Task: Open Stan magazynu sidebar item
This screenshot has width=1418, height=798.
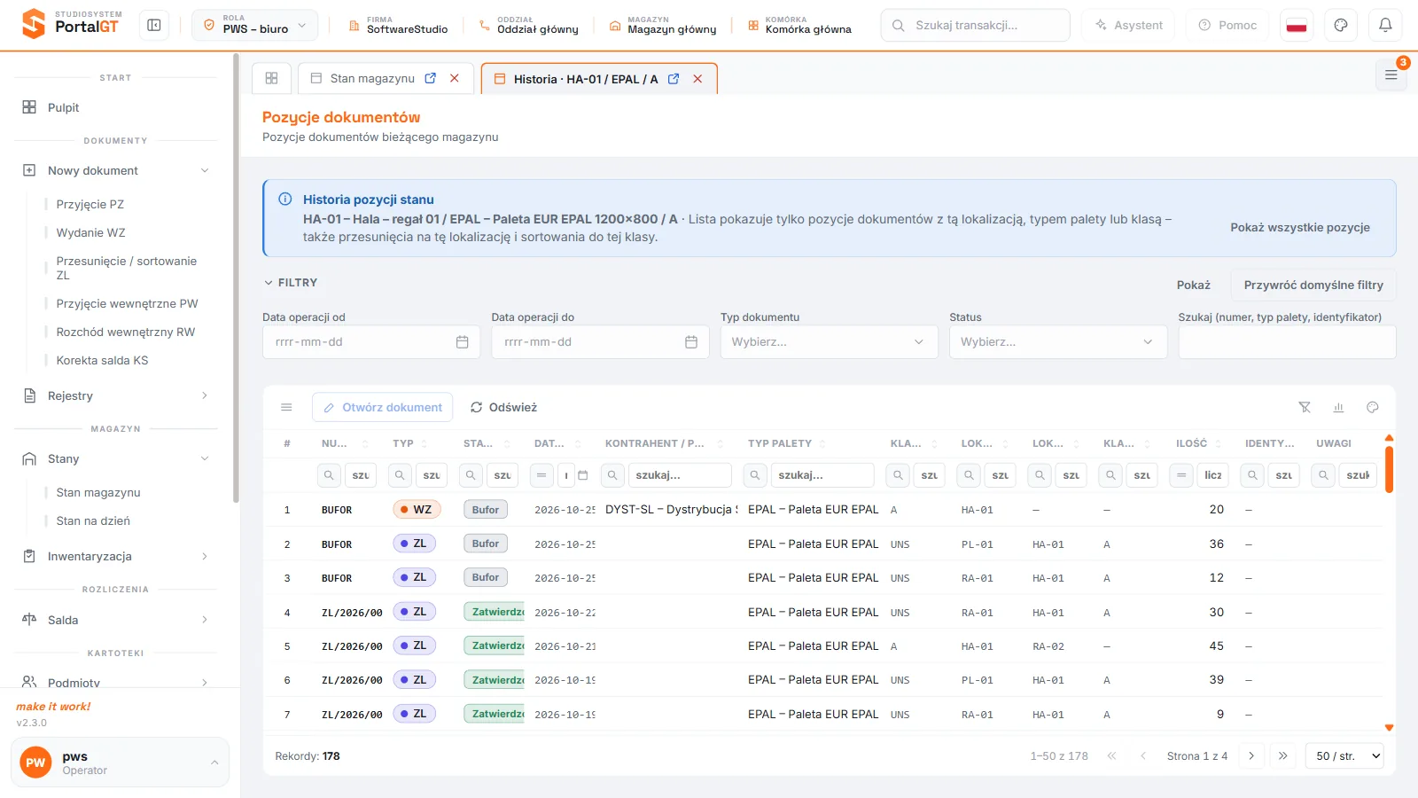Action: pyautogui.click(x=98, y=492)
